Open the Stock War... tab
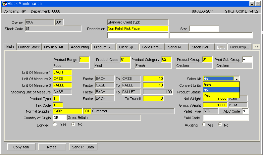 202,47
